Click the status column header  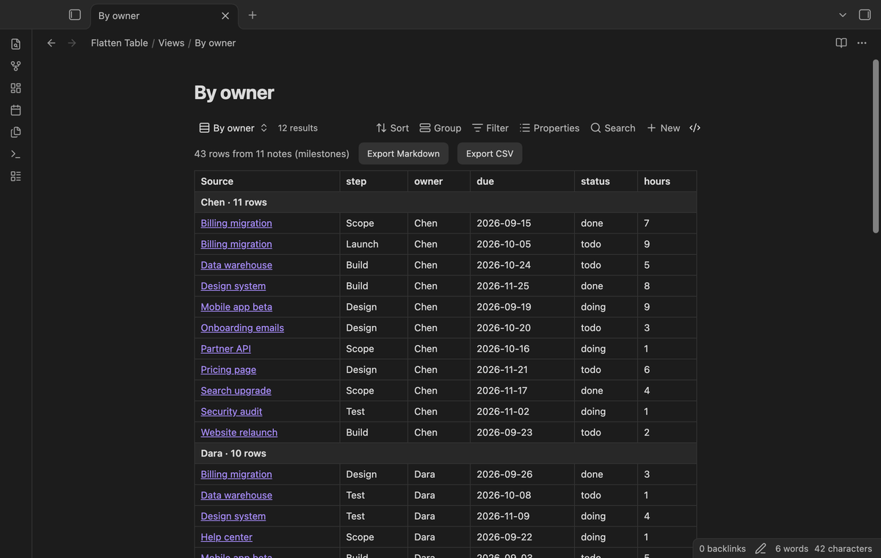[x=606, y=181]
